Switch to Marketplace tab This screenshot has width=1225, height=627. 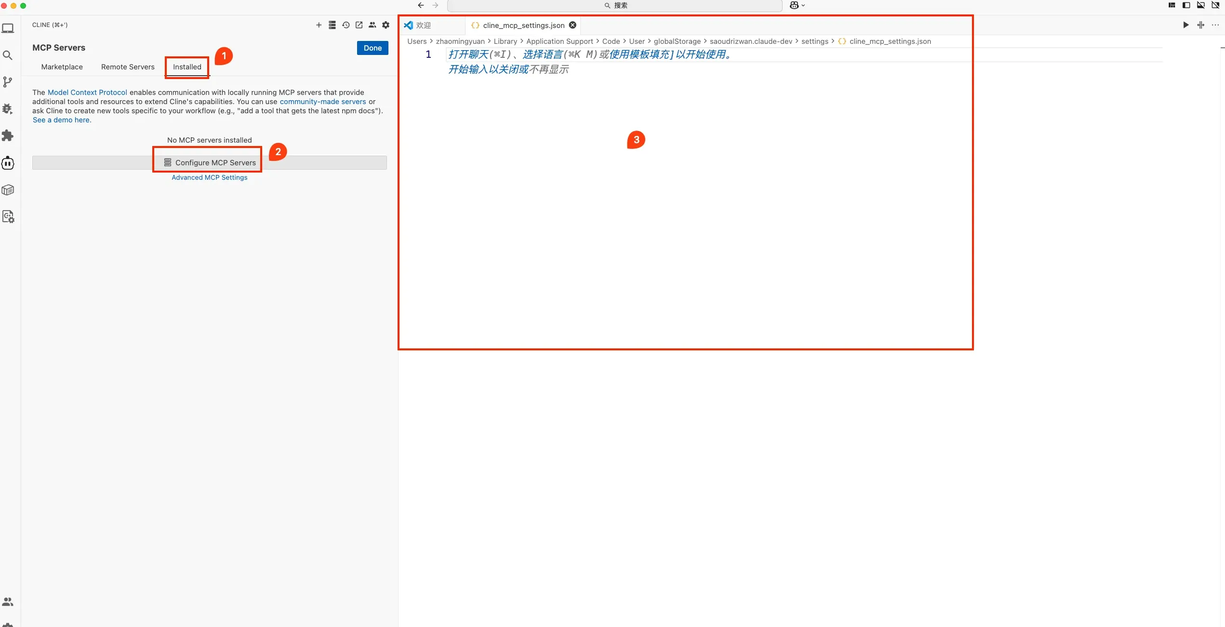(x=62, y=67)
